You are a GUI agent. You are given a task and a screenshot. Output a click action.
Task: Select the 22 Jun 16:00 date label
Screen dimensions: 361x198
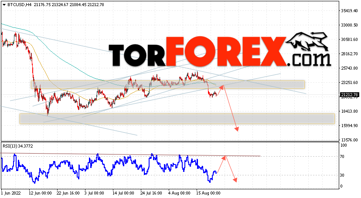(x=68, y=193)
